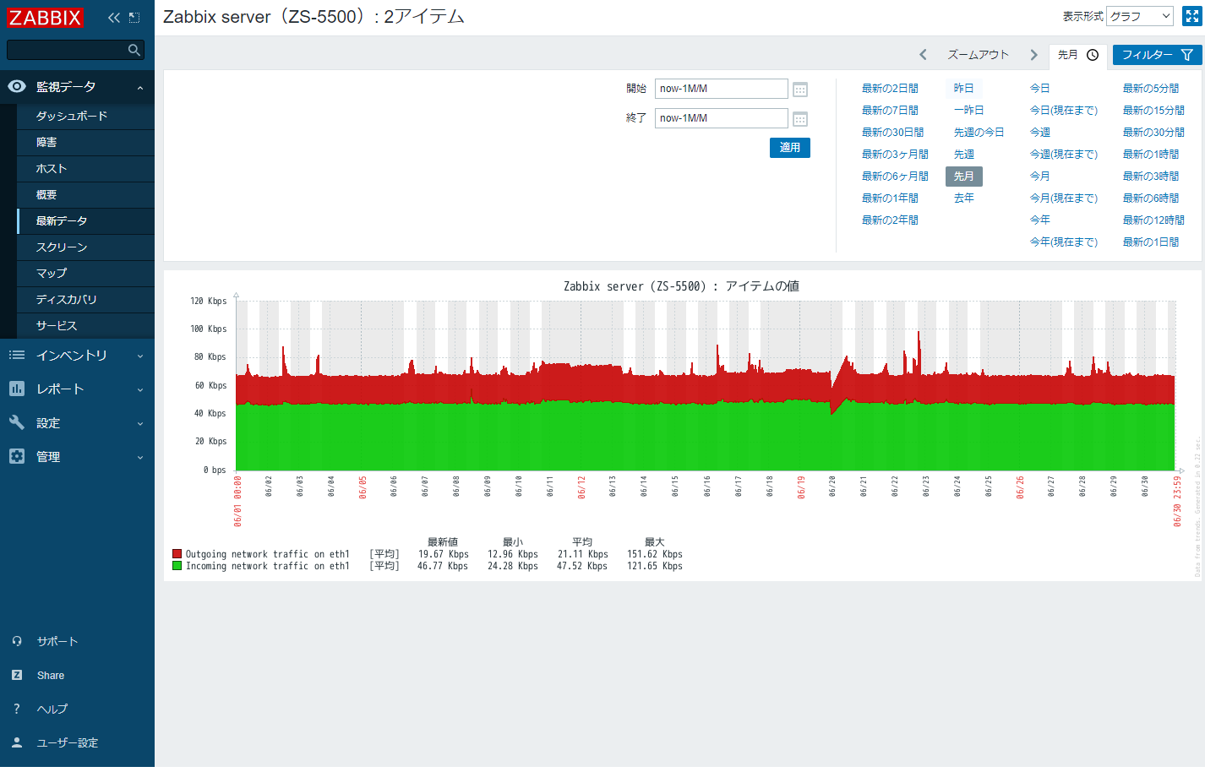Open calendar picker for 終了
Viewport: 1205px width, 772px height.
[x=800, y=119]
